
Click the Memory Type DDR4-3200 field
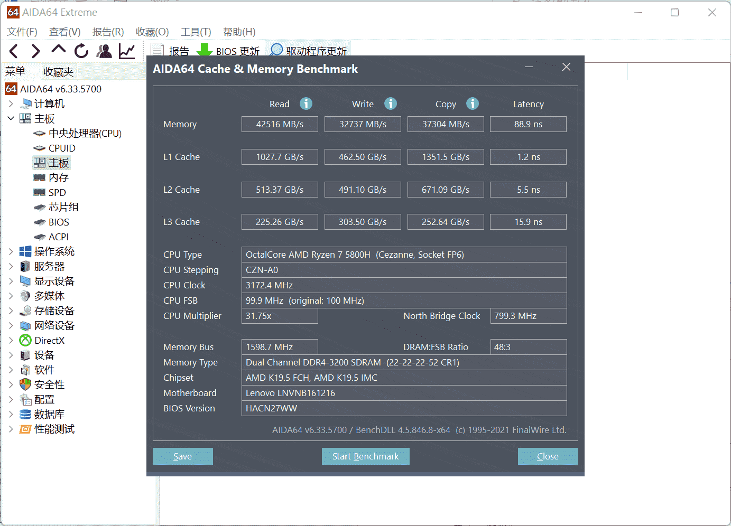coord(404,362)
